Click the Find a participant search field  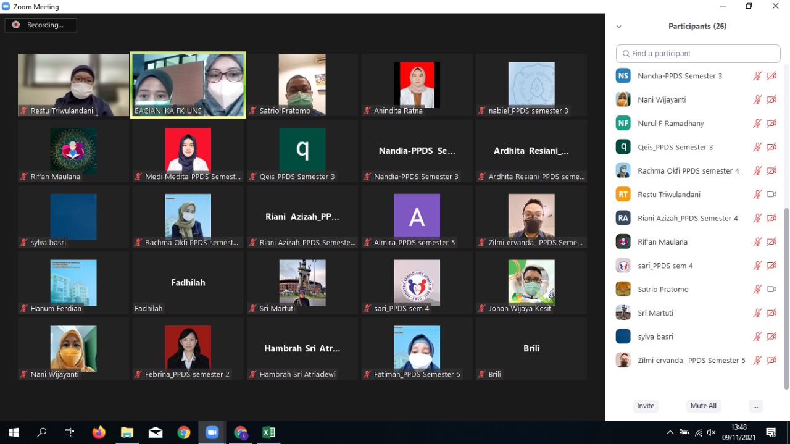click(698, 54)
